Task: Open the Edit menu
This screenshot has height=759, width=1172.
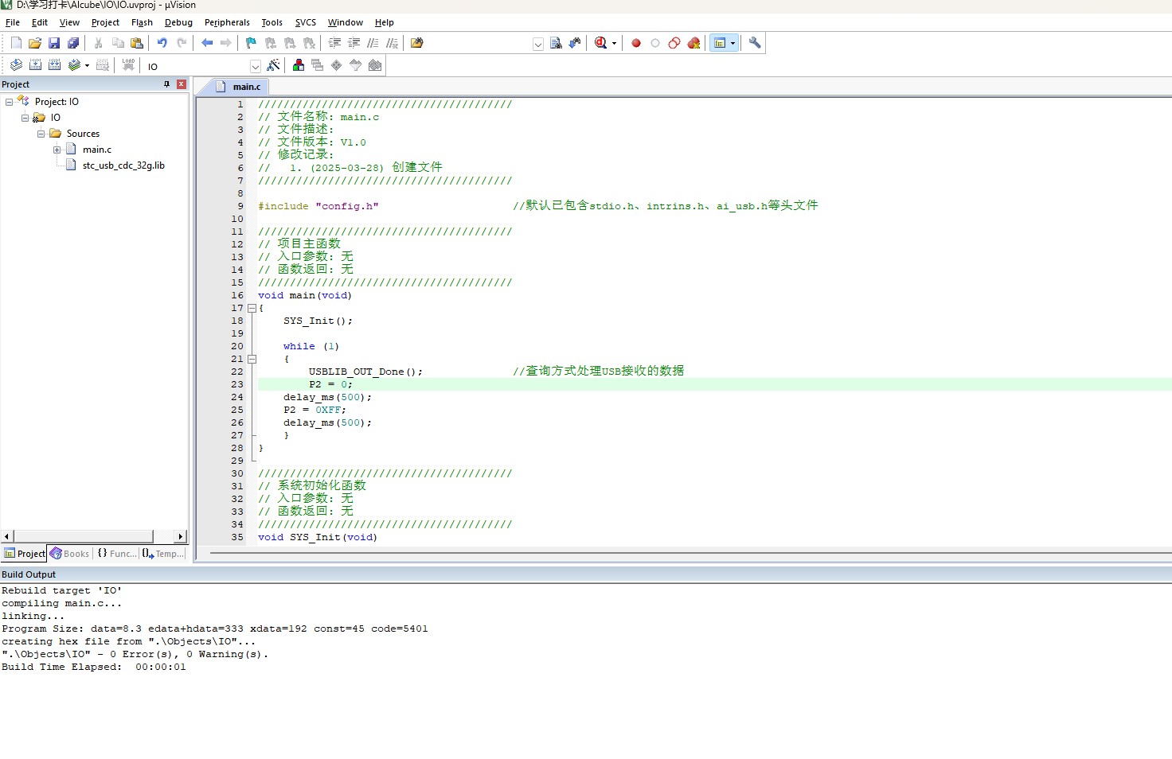Action: [40, 22]
